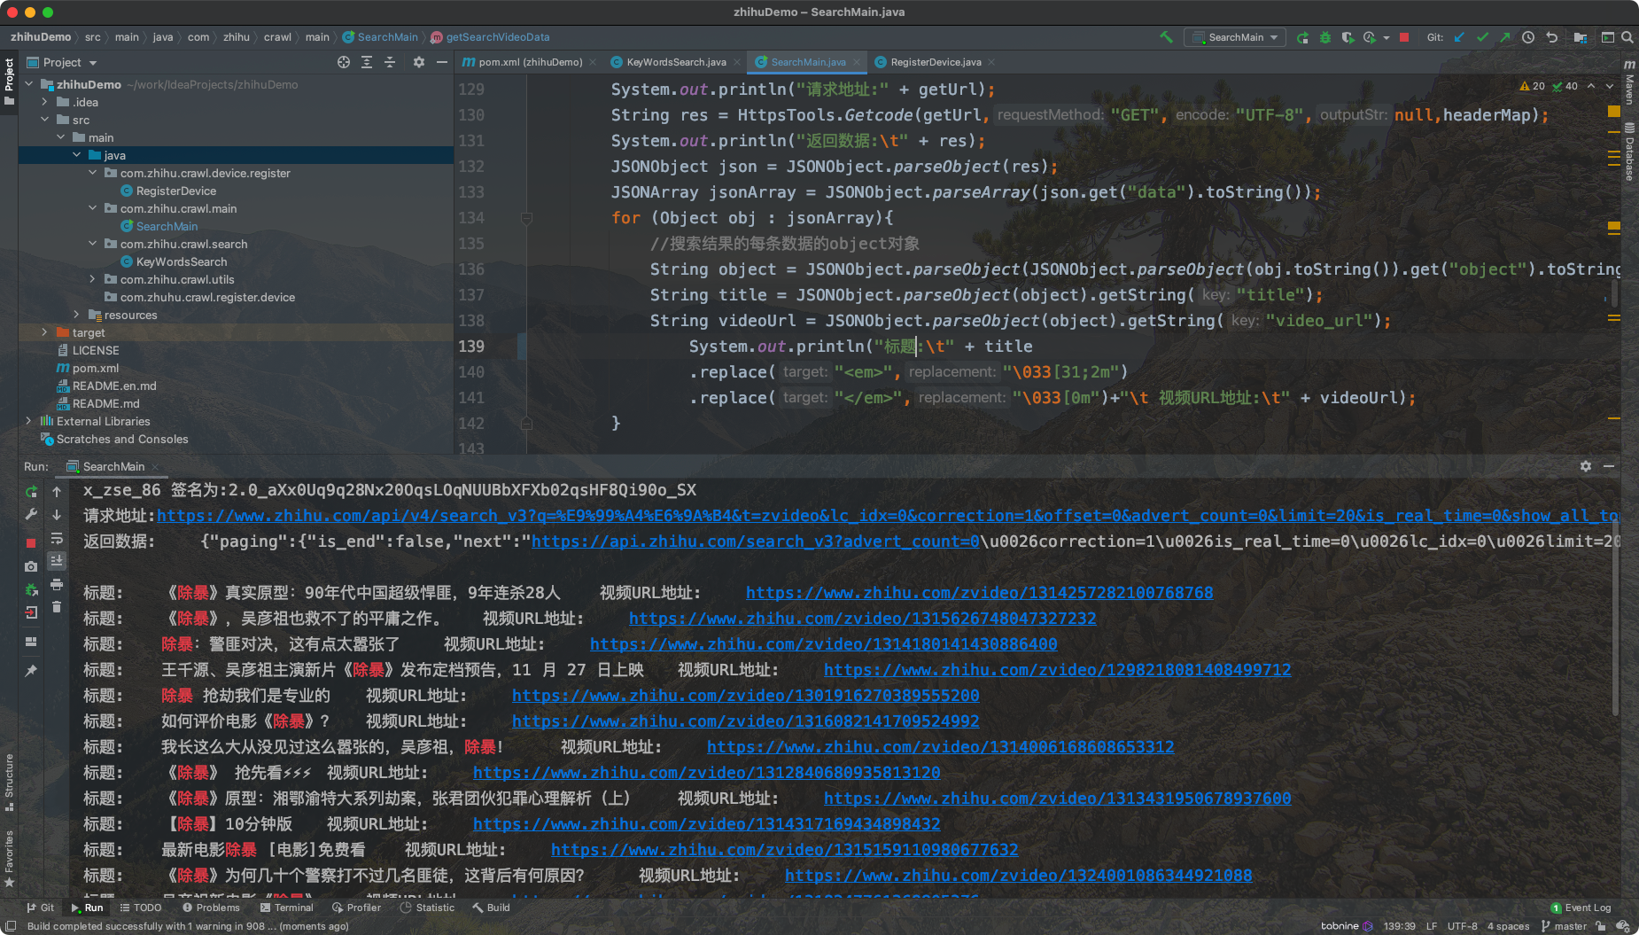Click the Exit red arrow icon in Run panel
Screen dimensions: 1639x935
(31, 612)
